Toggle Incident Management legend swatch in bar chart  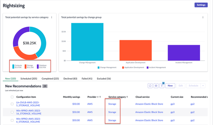pos(148,68)
